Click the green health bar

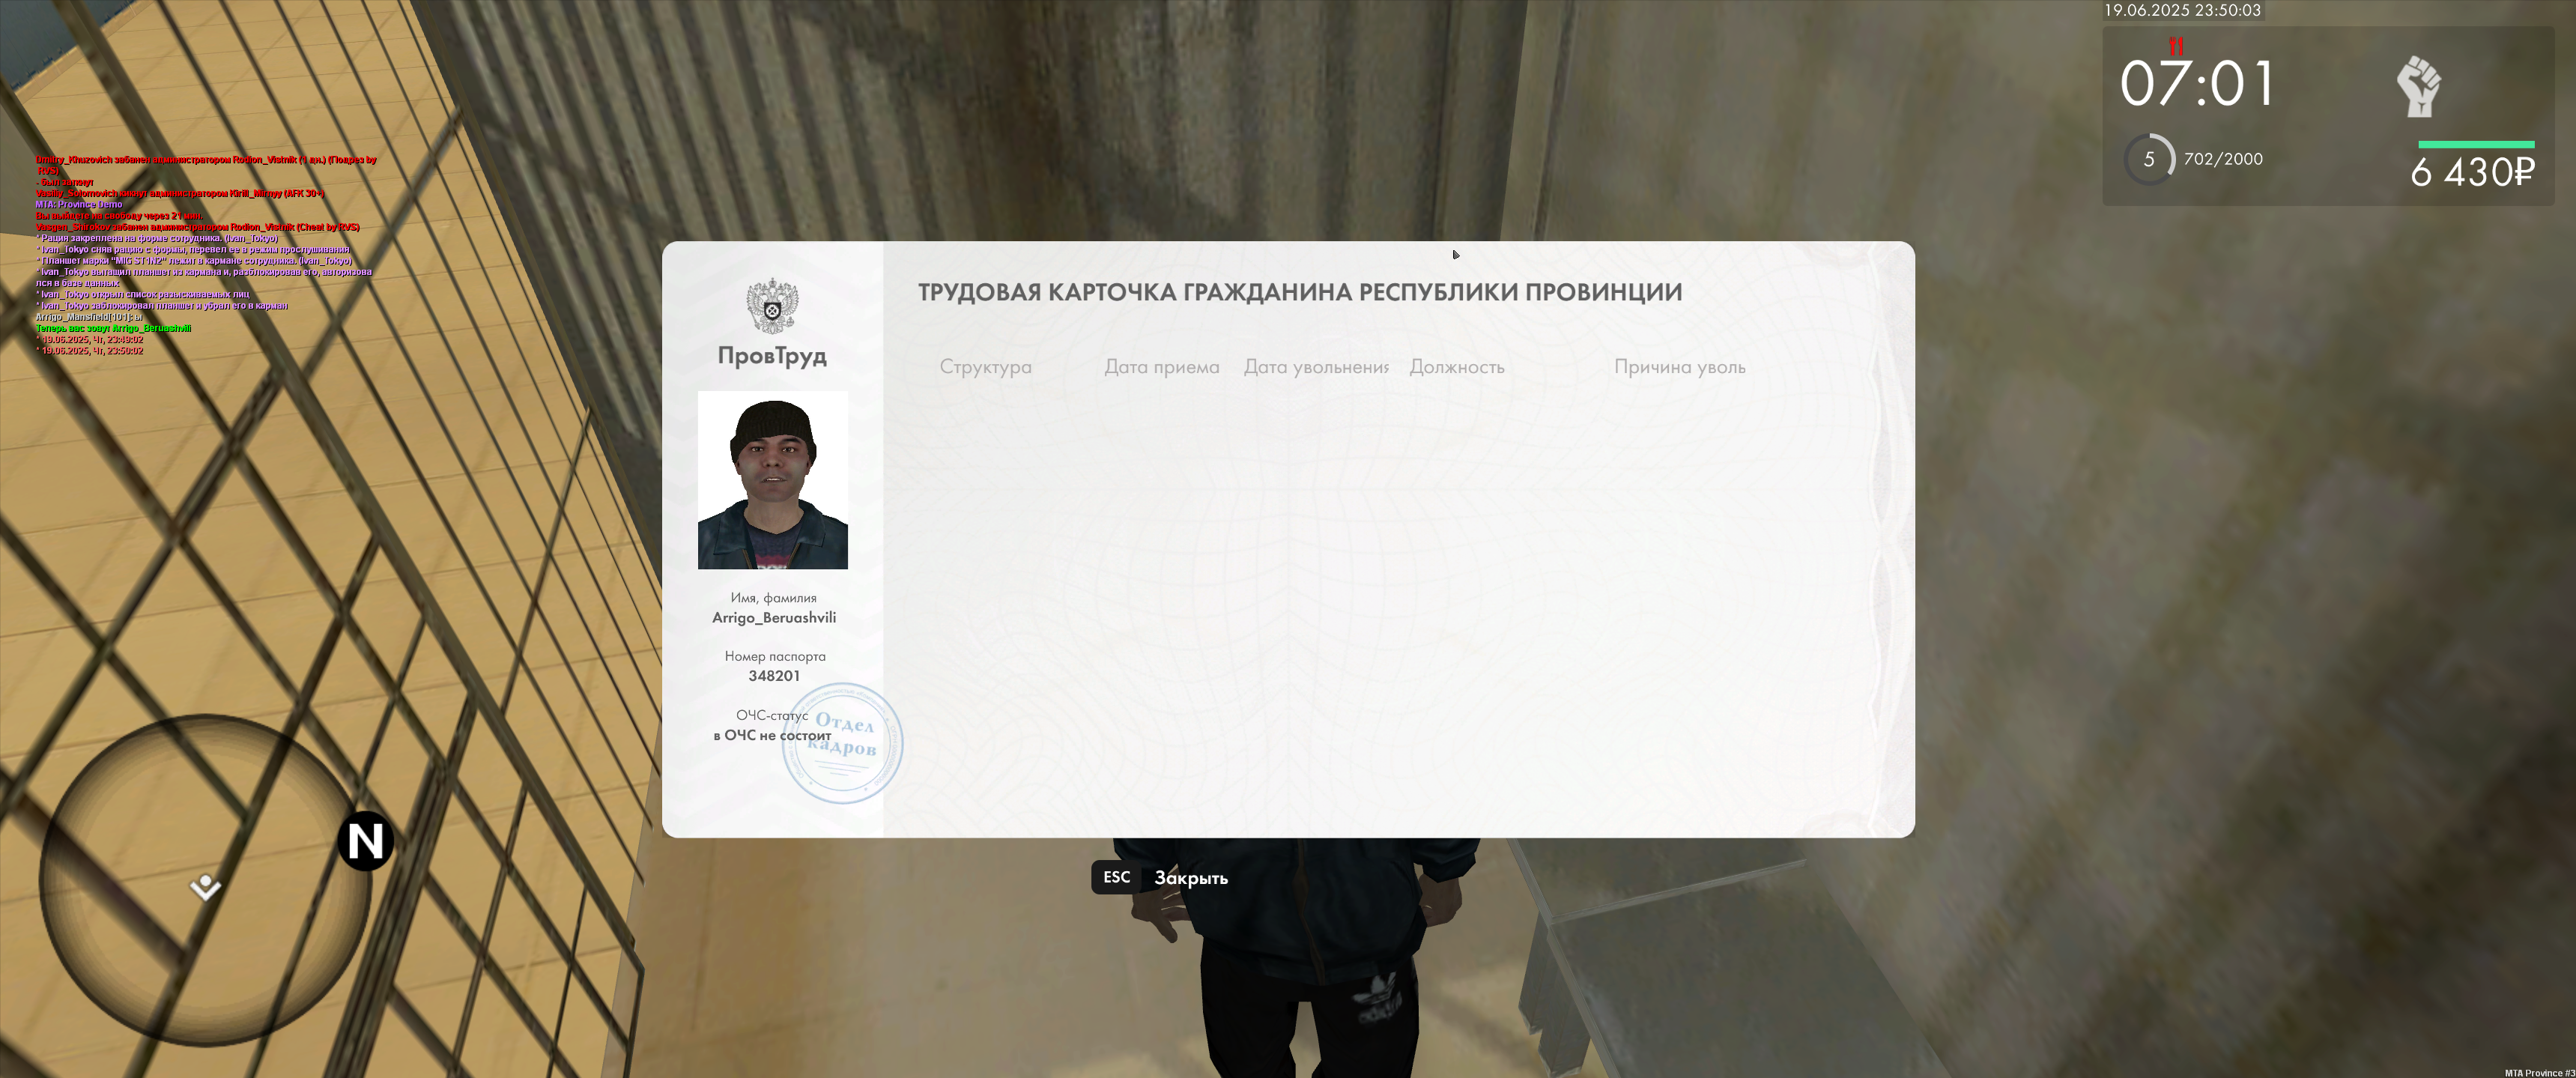pos(2476,145)
